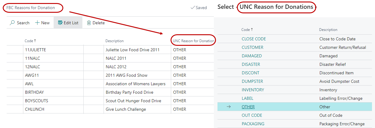
Task: Select the AWG11 code cell
Action: tap(32, 75)
